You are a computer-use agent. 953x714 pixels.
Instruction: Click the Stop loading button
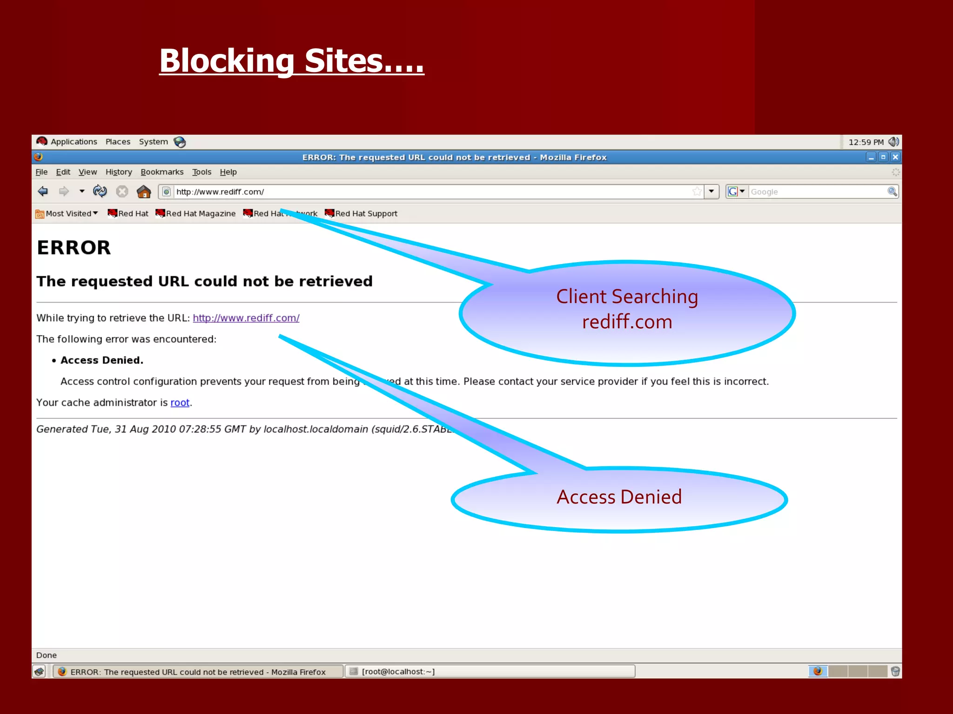coord(122,191)
